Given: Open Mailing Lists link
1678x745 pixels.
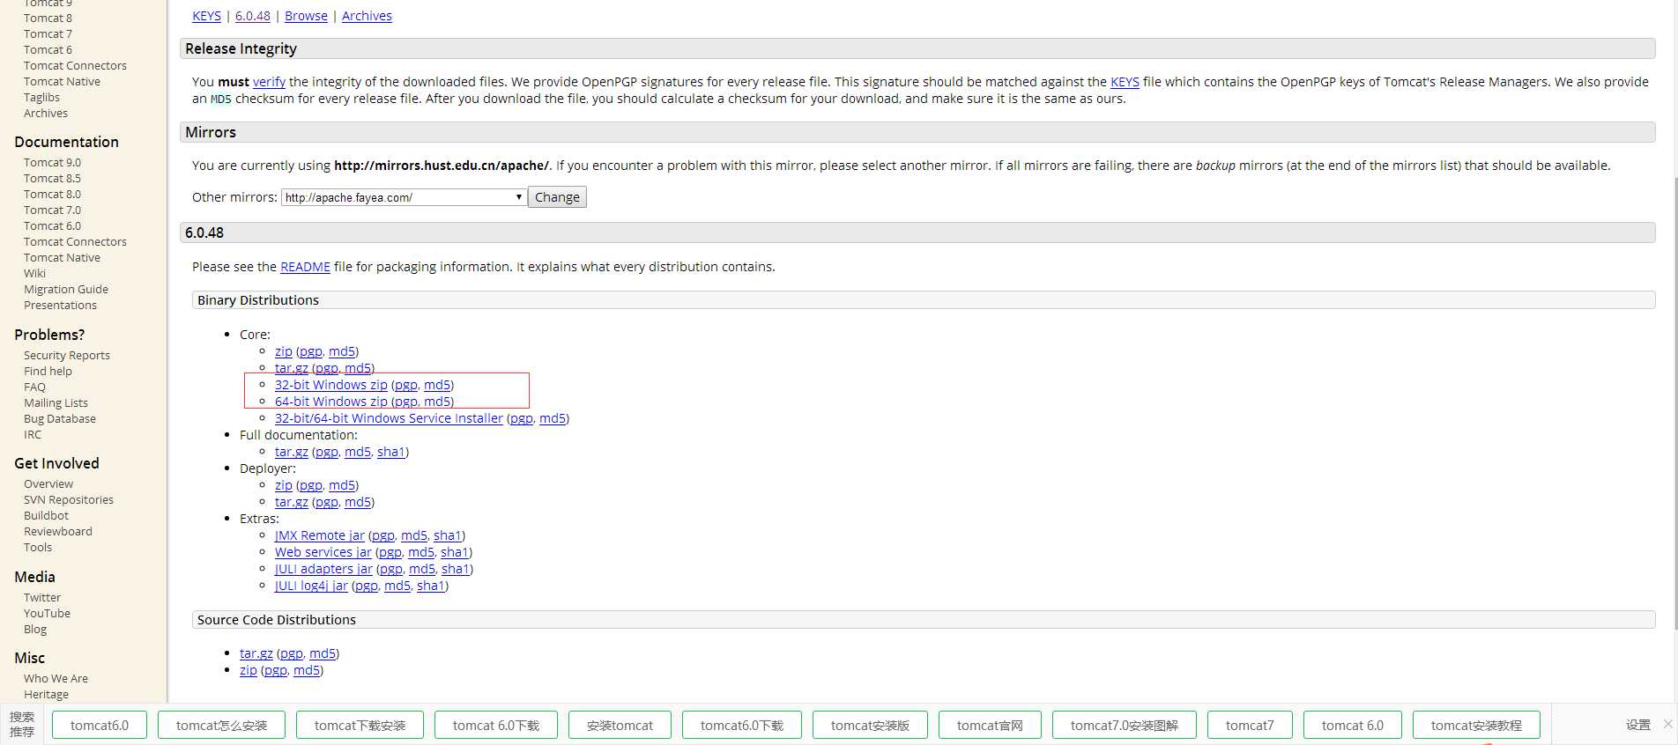Looking at the screenshot, I should 56,402.
